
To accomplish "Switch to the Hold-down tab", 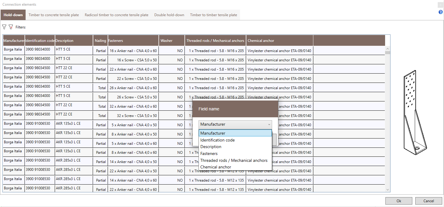I will point(13,15).
